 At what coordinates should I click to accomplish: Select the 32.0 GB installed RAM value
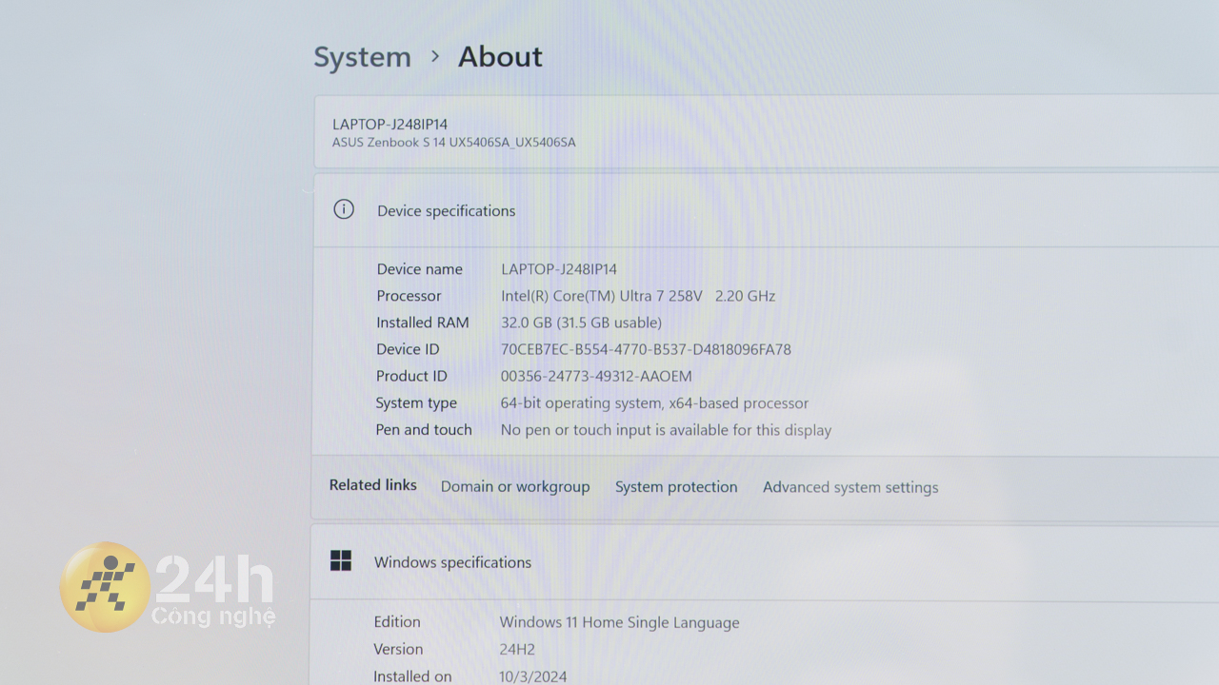(x=581, y=323)
